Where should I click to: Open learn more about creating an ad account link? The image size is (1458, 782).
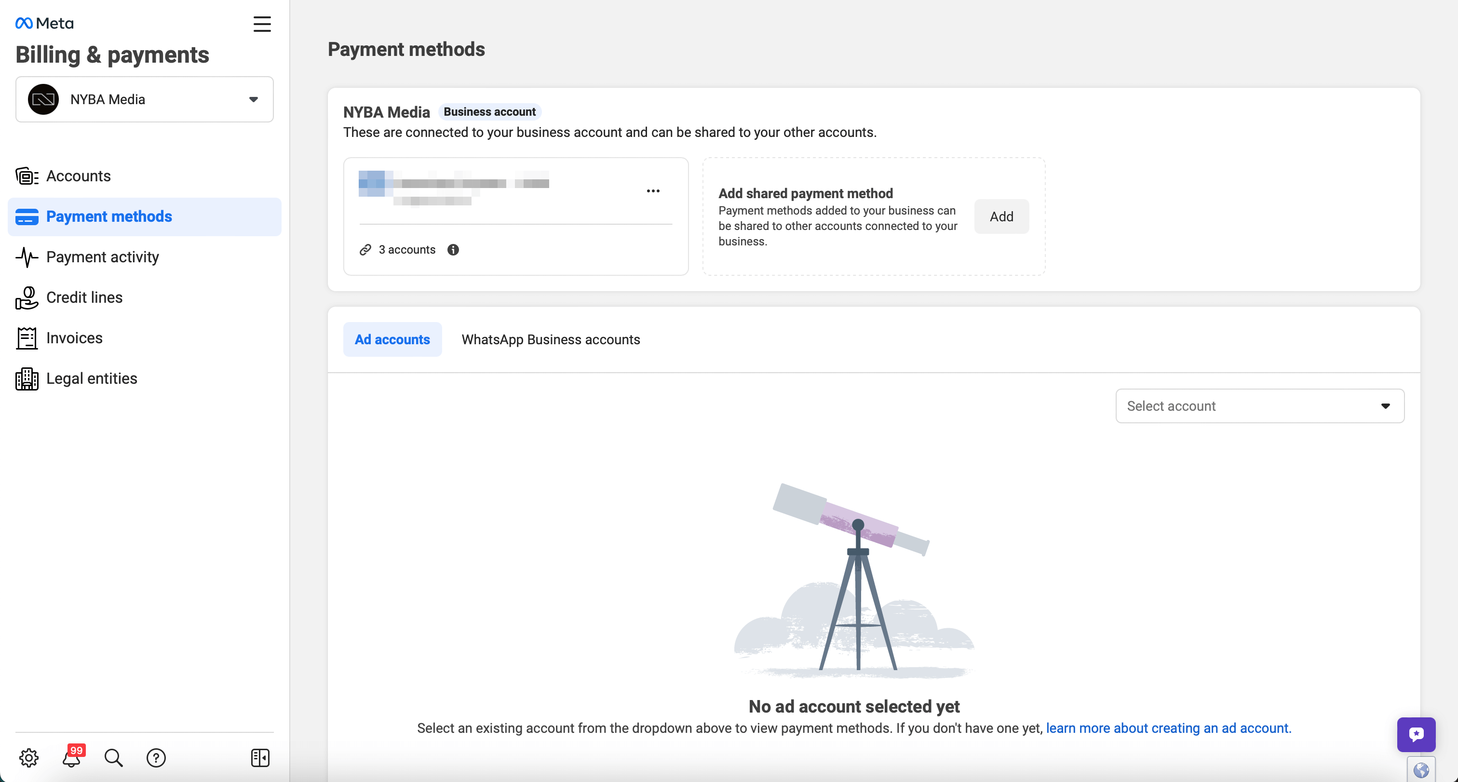click(x=1168, y=729)
